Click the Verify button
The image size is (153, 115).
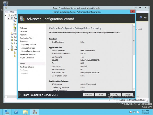[x=116, y=95]
